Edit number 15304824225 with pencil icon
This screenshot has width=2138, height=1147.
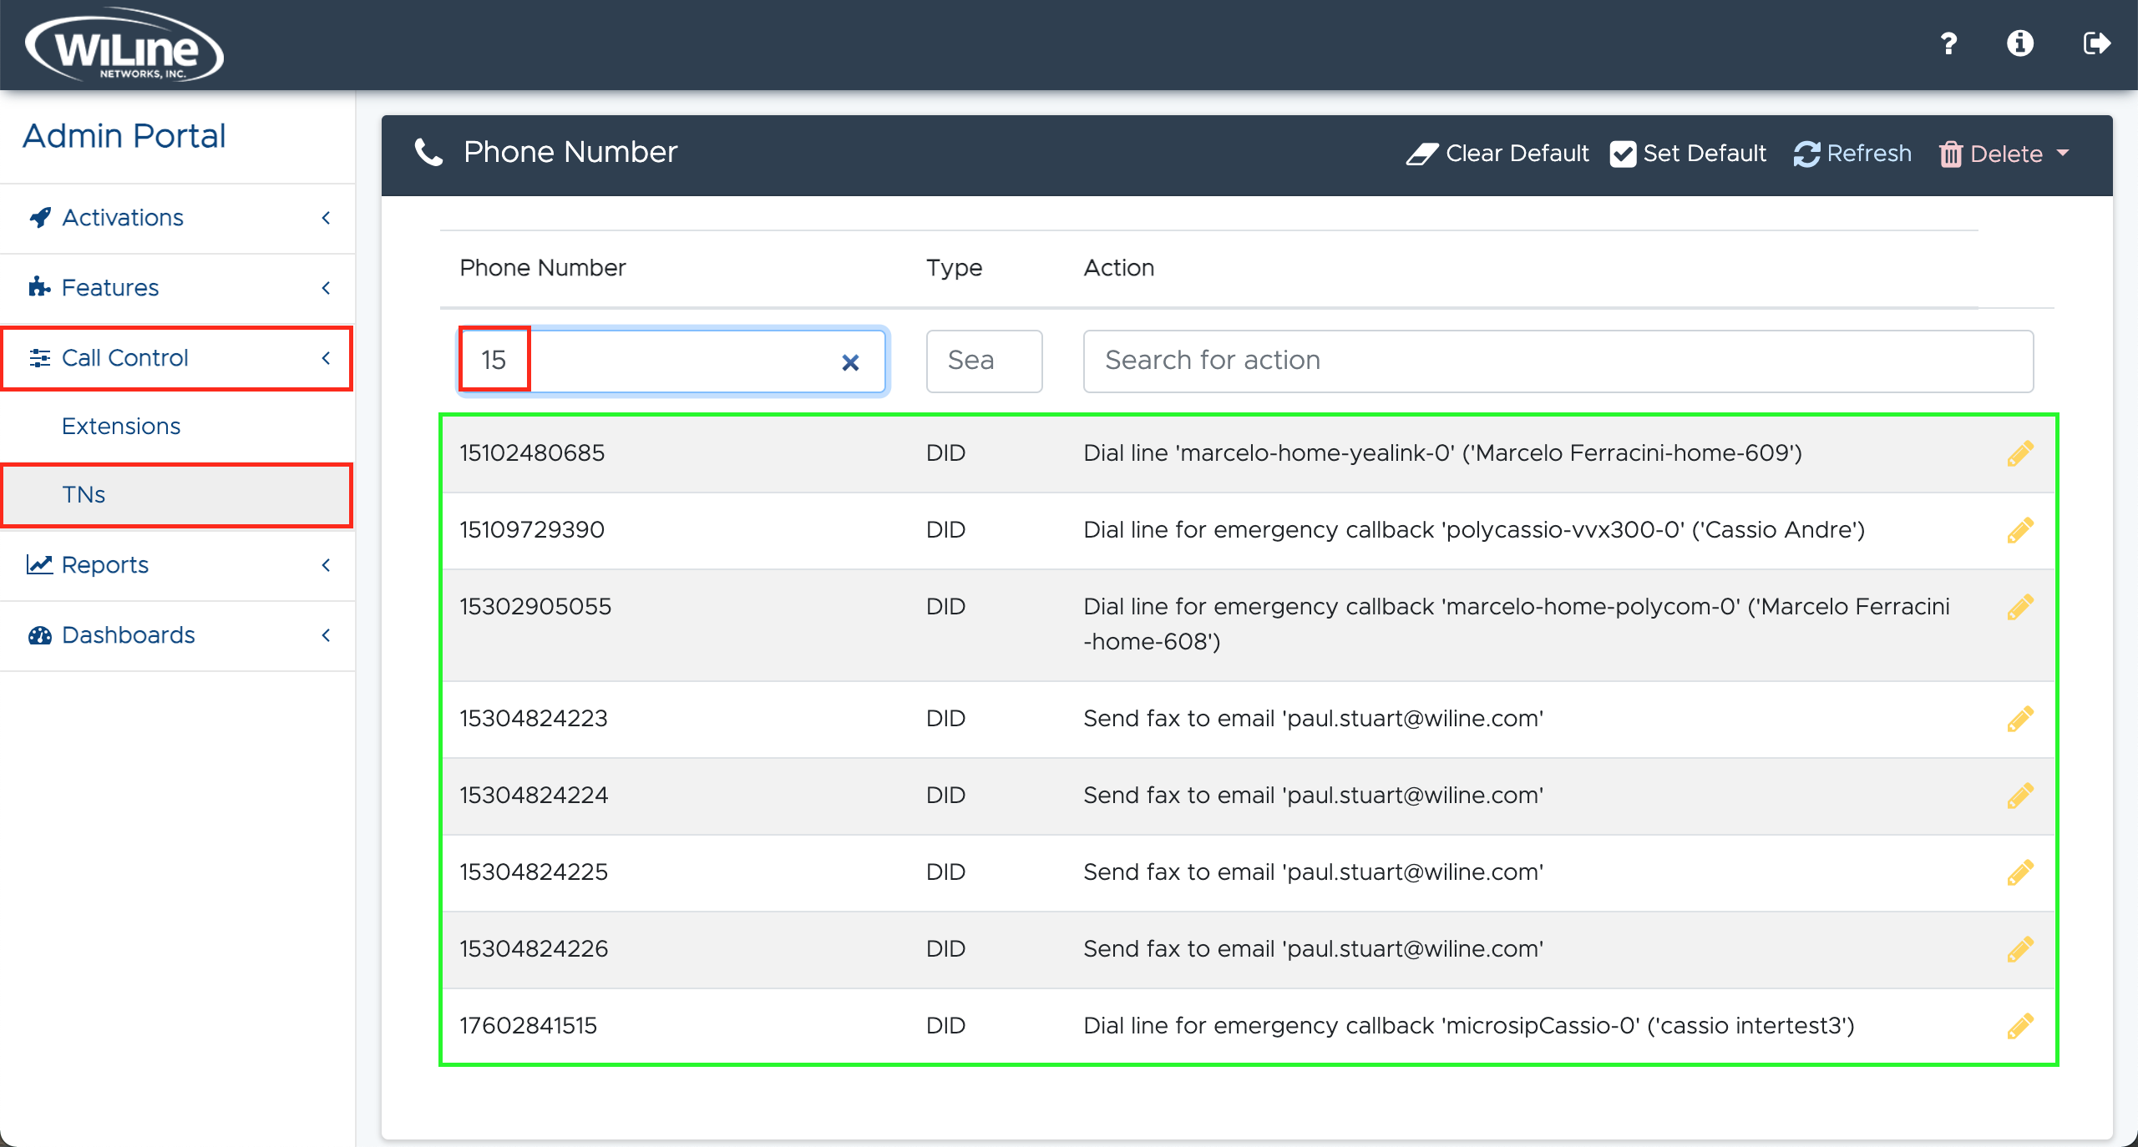pos(2019,872)
